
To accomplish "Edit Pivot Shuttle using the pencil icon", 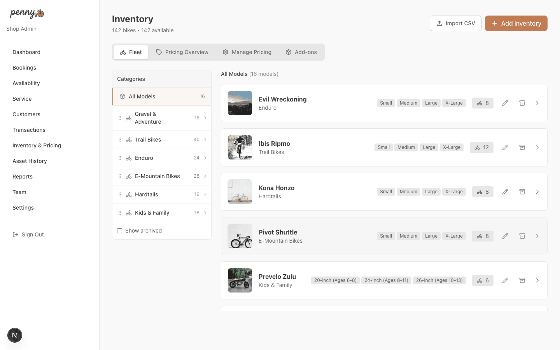I will [505, 236].
